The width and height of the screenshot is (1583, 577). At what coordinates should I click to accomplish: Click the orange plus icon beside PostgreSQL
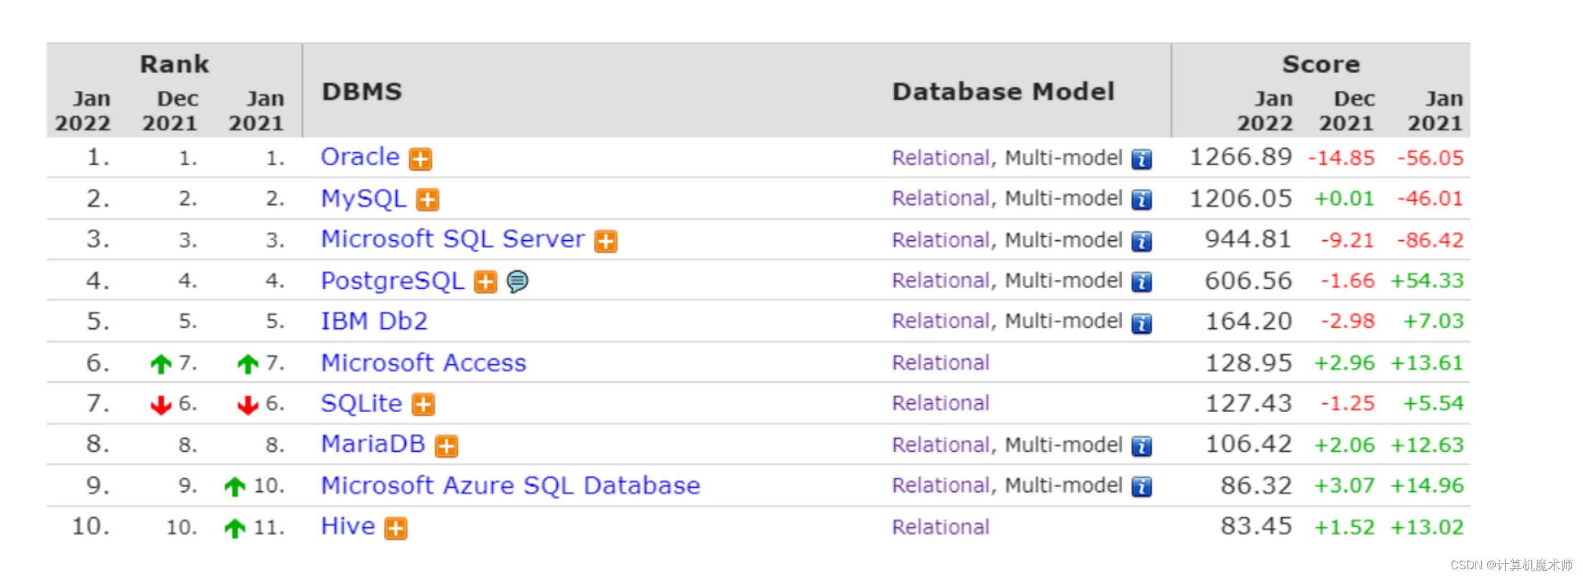pyautogui.click(x=485, y=281)
